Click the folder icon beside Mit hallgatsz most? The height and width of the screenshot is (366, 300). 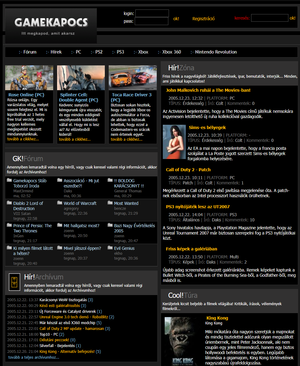pos(60,225)
